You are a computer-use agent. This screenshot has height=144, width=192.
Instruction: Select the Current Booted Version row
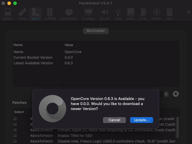pos(96,58)
